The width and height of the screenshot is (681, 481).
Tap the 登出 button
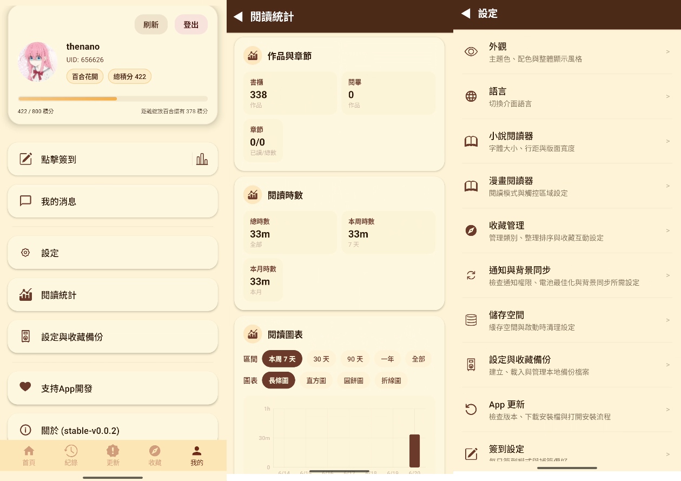[x=191, y=24]
